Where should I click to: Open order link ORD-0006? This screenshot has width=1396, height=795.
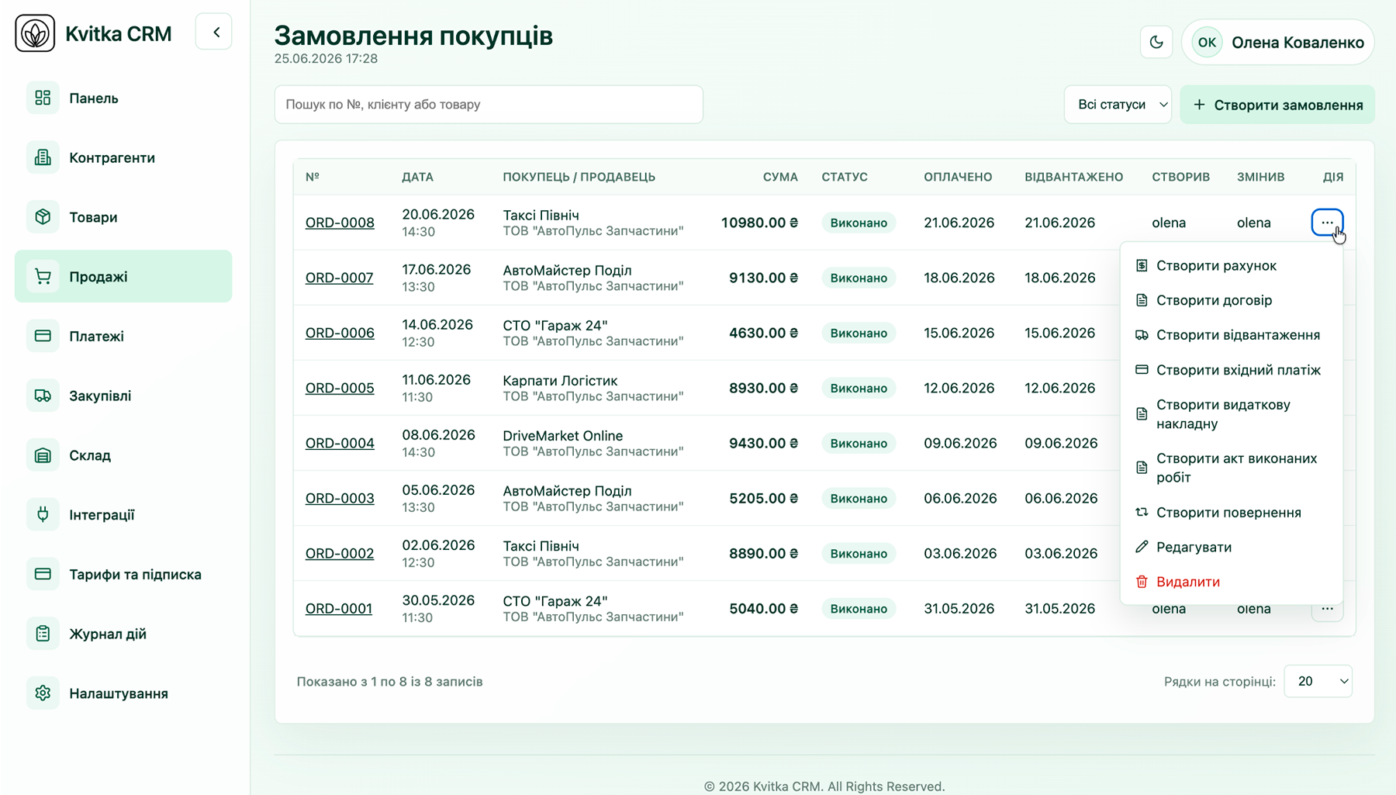(x=340, y=333)
